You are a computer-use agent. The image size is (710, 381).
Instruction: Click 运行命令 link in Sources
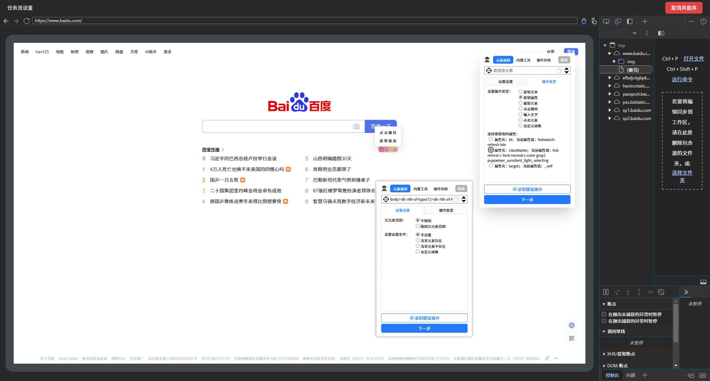point(682,79)
